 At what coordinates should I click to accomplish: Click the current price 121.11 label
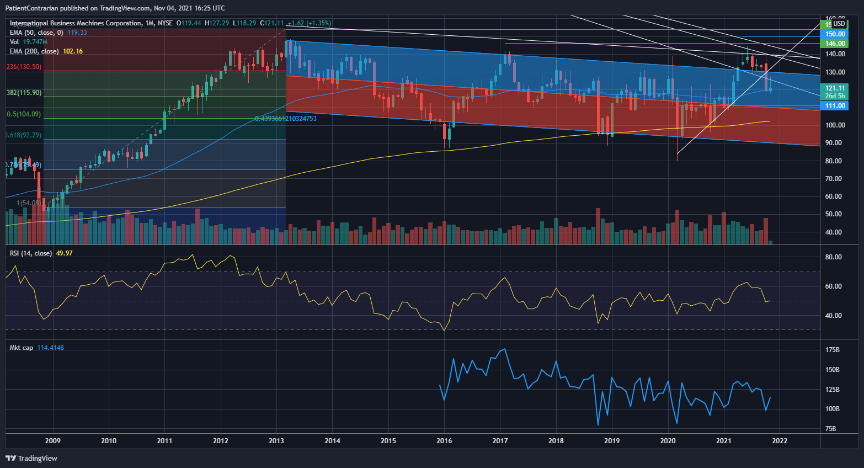click(835, 88)
